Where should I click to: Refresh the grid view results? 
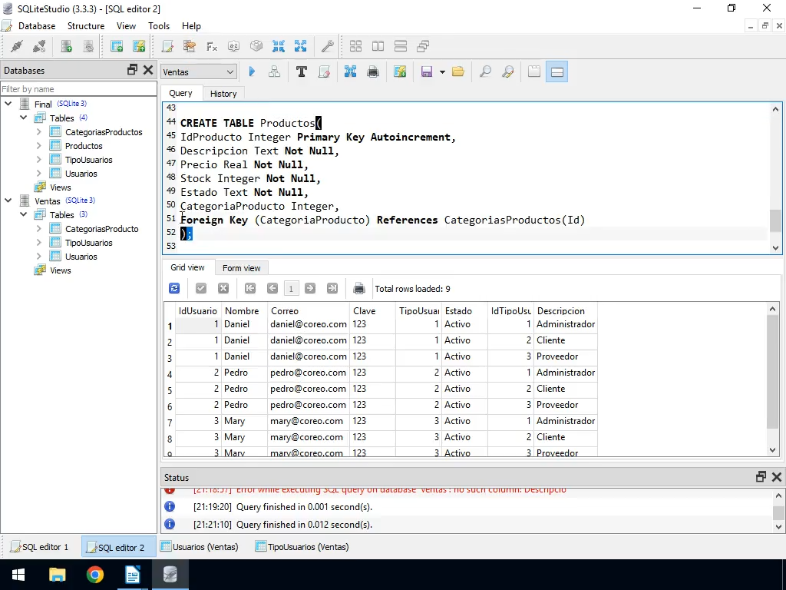[x=174, y=289]
